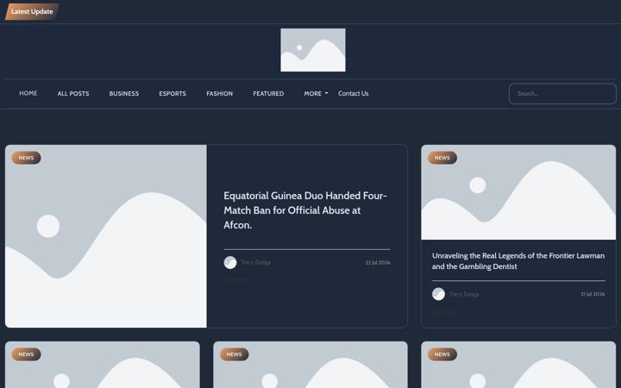Go to the HOME menu item

(x=28, y=93)
